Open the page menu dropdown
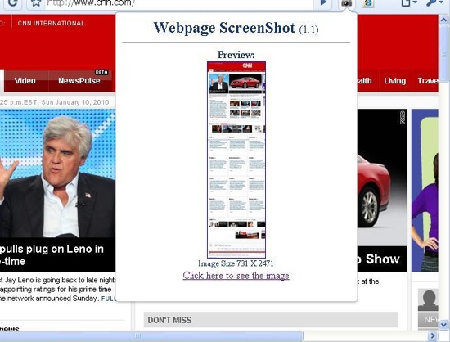The height and width of the screenshot is (342, 450). point(408,3)
